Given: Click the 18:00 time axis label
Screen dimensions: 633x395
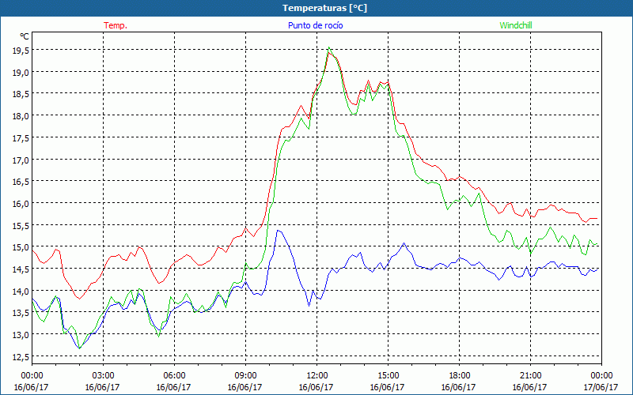Looking at the screenshot, I should click(460, 375).
